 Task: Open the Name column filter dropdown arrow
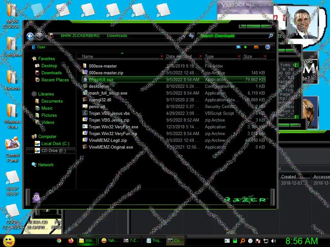(x=162, y=56)
